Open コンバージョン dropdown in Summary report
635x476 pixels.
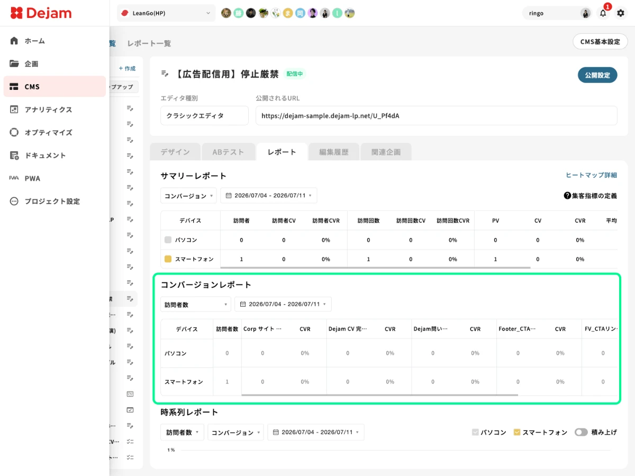pyautogui.click(x=188, y=196)
